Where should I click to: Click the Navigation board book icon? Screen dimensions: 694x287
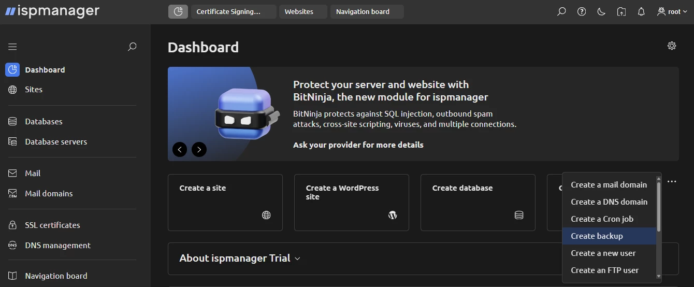[12, 276]
